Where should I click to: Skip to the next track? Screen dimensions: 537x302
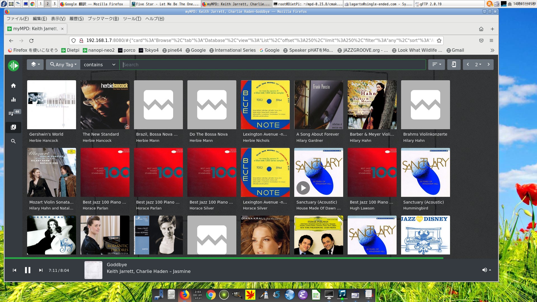click(x=41, y=270)
